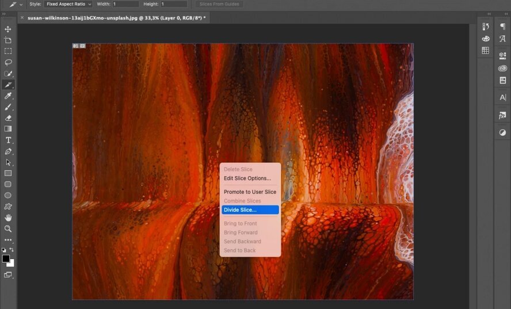The height and width of the screenshot is (309, 511).
Task: Open the Paragraph panel icon
Action: click(x=502, y=26)
